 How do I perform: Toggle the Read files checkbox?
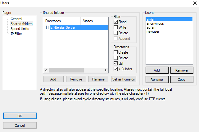click(x=116, y=22)
